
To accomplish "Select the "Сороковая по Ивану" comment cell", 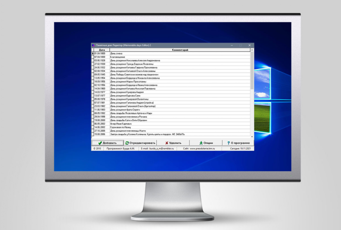I will [x=180, y=127].
